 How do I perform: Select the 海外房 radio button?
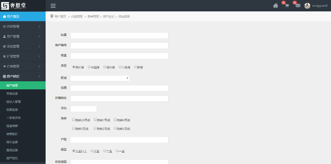tap(104, 67)
